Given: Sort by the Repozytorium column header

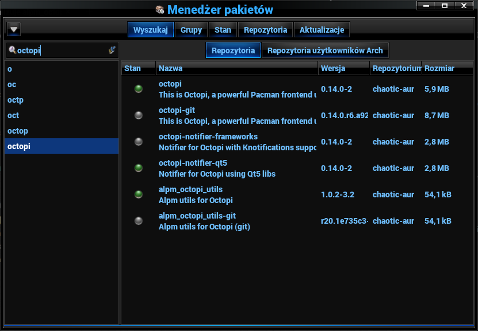Looking at the screenshot, I should pos(396,68).
